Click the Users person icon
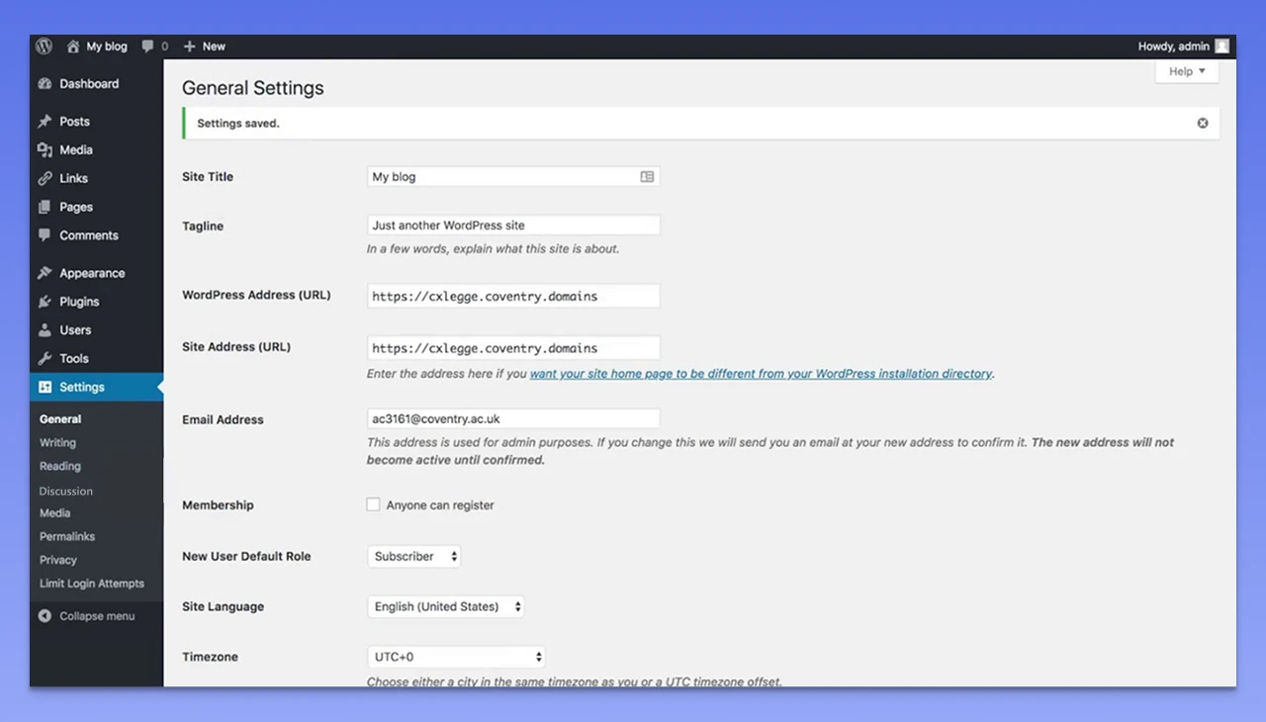This screenshot has width=1266, height=722. pyautogui.click(x=45, y=330)
